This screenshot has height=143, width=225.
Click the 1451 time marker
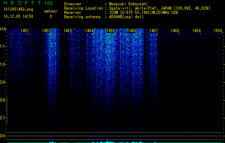pyautogui.click(x=25, y=30)
